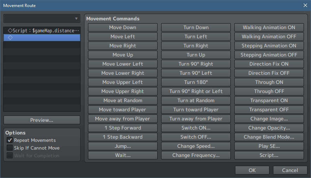Add the Move toward Player command
Image resolution: width=311 pixels, height=178 pixels.
click(x=123, y=110)
